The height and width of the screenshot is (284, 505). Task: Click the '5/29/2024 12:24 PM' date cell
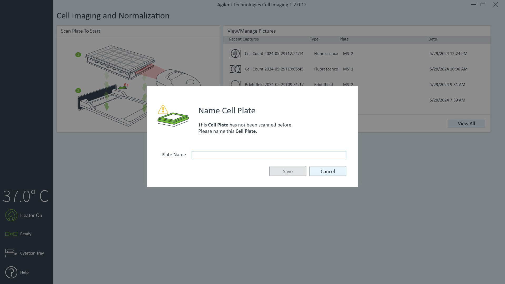tap(448, 54)
